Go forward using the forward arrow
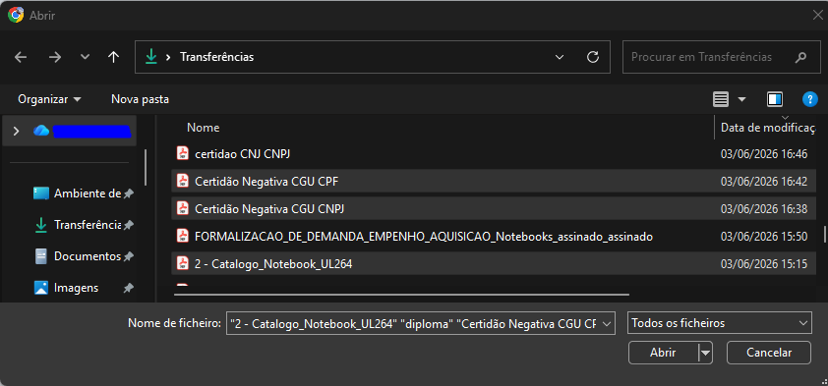 click(x=54, y=57)
